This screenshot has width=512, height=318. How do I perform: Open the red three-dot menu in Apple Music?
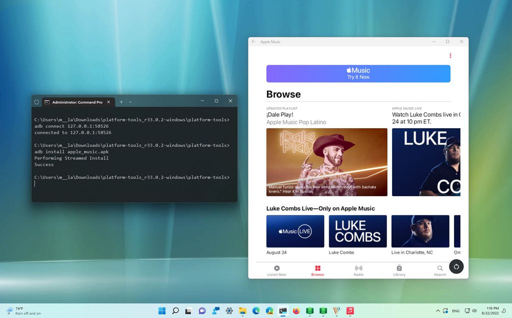(450, 55)
